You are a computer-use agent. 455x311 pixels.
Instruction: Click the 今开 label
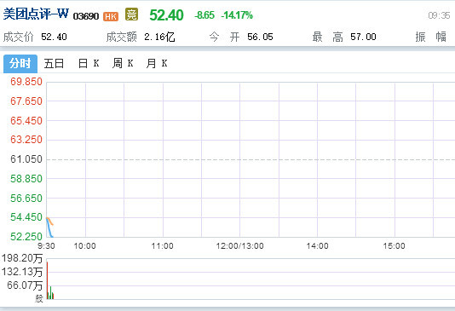(225, 37)
